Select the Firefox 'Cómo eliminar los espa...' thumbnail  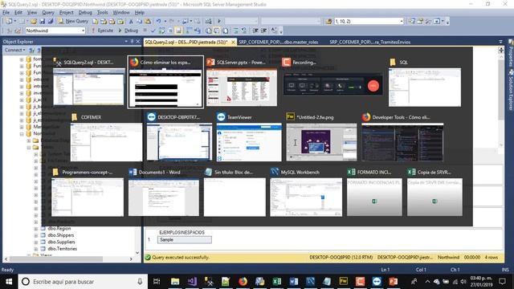165,82
